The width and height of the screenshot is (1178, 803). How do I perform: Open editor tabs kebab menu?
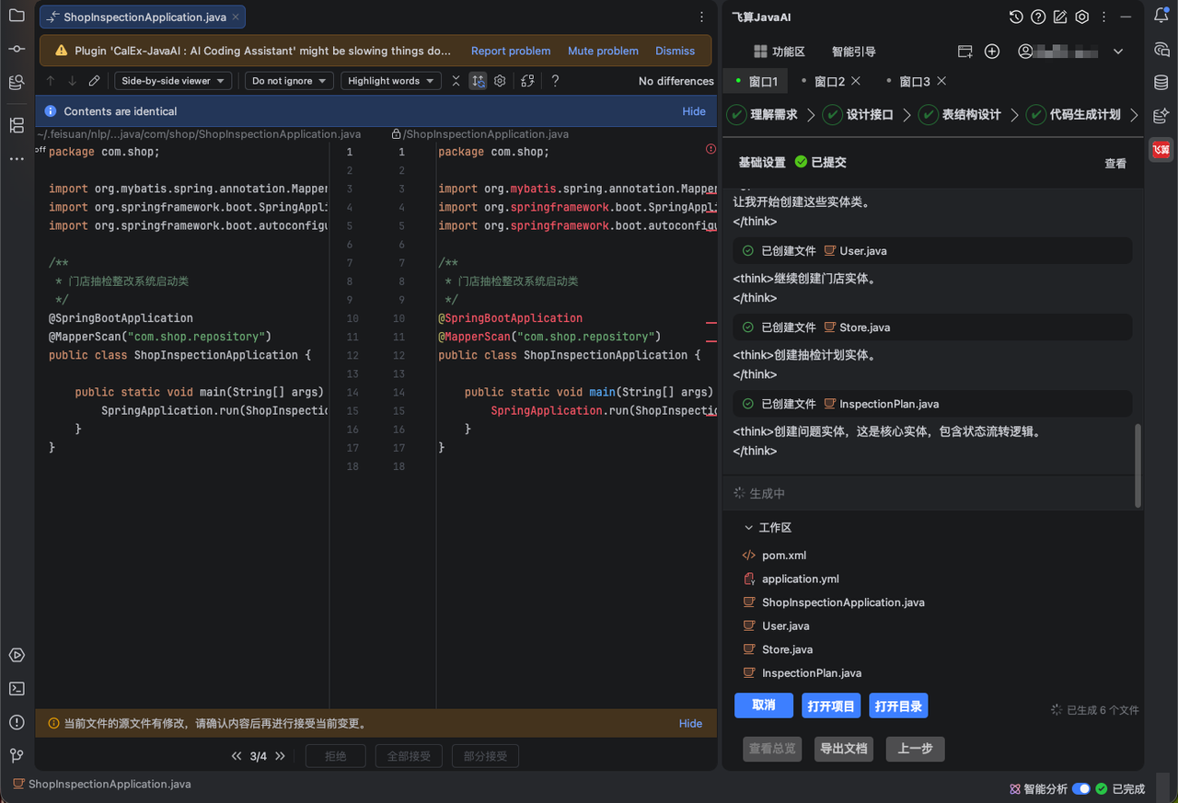702,17
